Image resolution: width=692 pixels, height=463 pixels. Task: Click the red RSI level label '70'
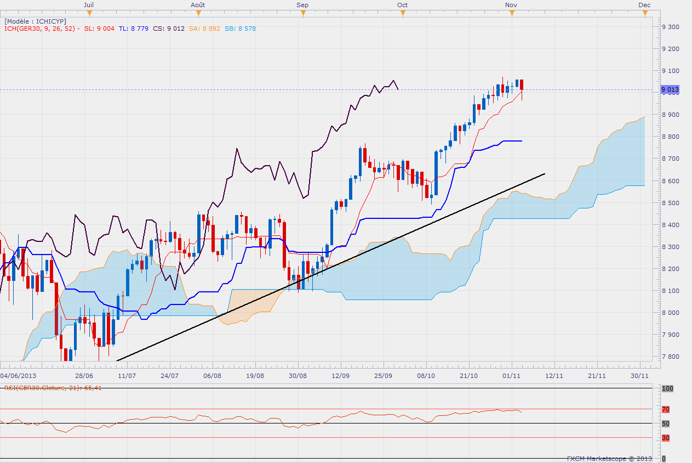pos(666,409)
